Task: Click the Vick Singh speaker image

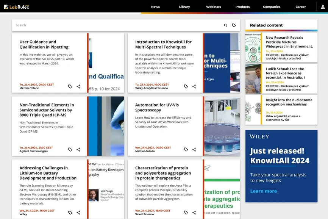Action: pyautogui.click(x=94, y=195)
